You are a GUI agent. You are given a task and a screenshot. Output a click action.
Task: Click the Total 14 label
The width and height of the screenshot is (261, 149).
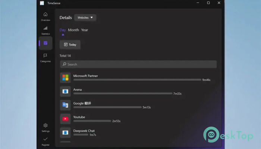[x=65, y=56]
